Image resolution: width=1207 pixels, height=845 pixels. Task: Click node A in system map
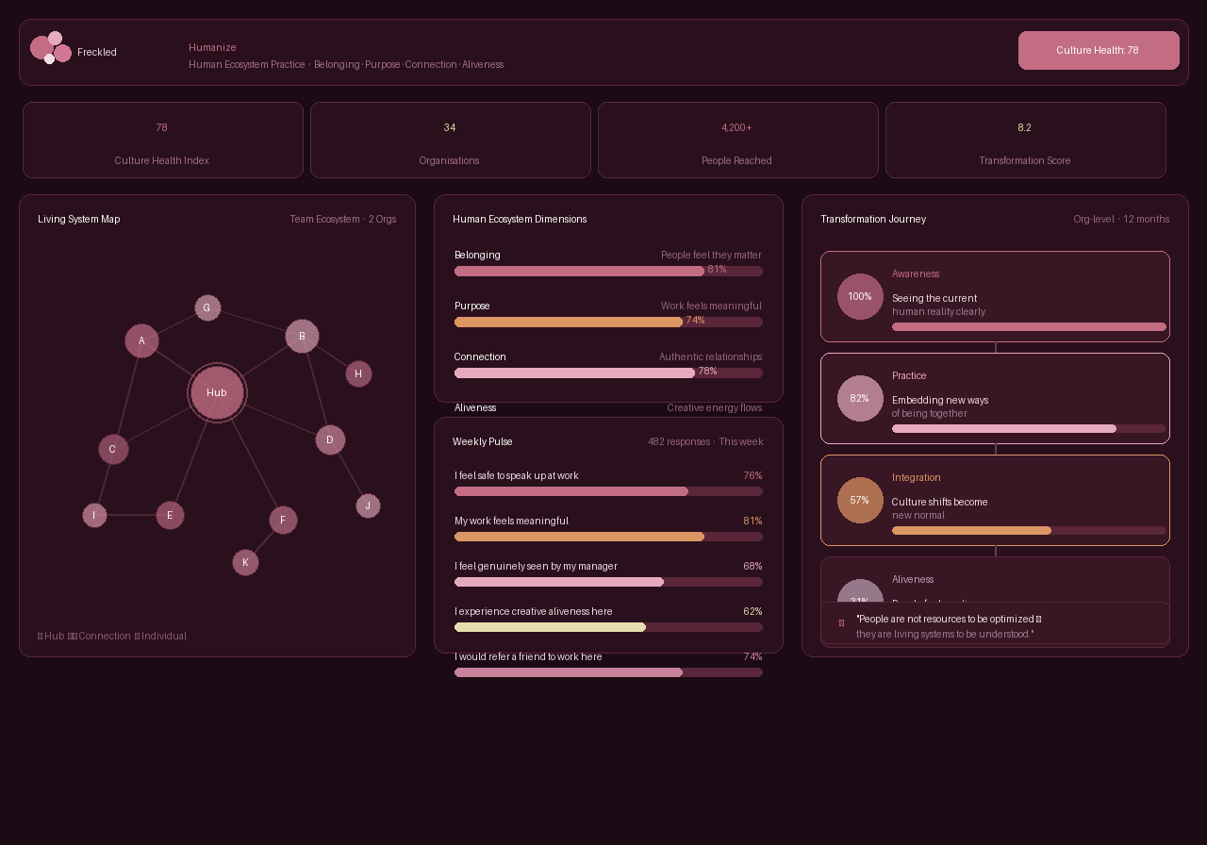point(141,340)
